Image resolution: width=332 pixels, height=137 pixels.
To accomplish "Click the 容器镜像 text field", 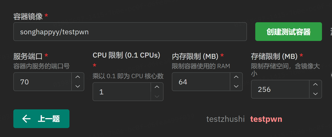I will [x=130, y=32].
